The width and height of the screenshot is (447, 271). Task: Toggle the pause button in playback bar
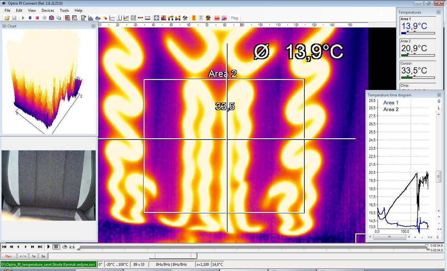click(x=56, y=247)
